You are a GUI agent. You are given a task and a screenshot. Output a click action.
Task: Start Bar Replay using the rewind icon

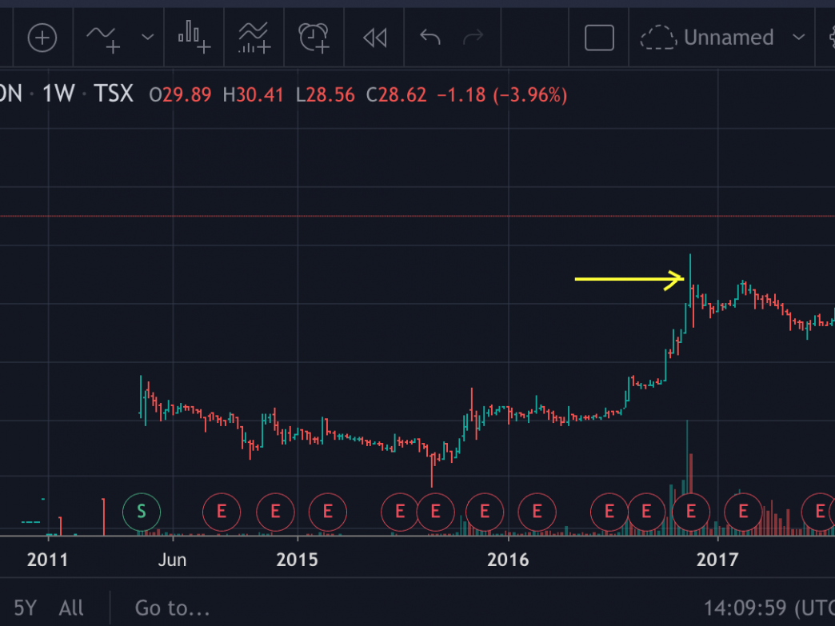point(374,38)
